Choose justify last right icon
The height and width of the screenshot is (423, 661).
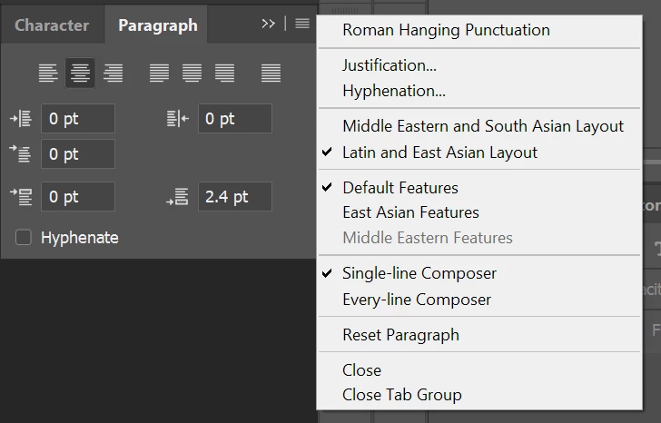tap(224, 73)
